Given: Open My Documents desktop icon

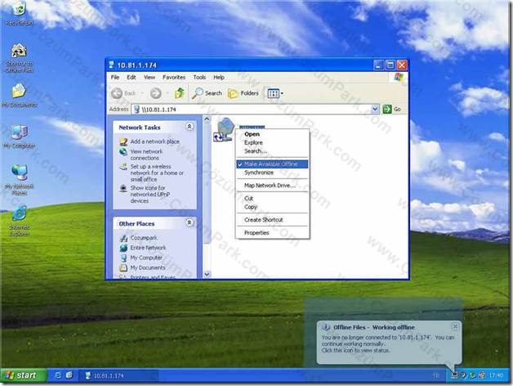Looking at the screenshot, I should coord(19,95).
